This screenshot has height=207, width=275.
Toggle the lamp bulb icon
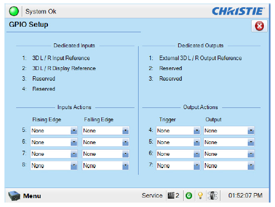200,195
